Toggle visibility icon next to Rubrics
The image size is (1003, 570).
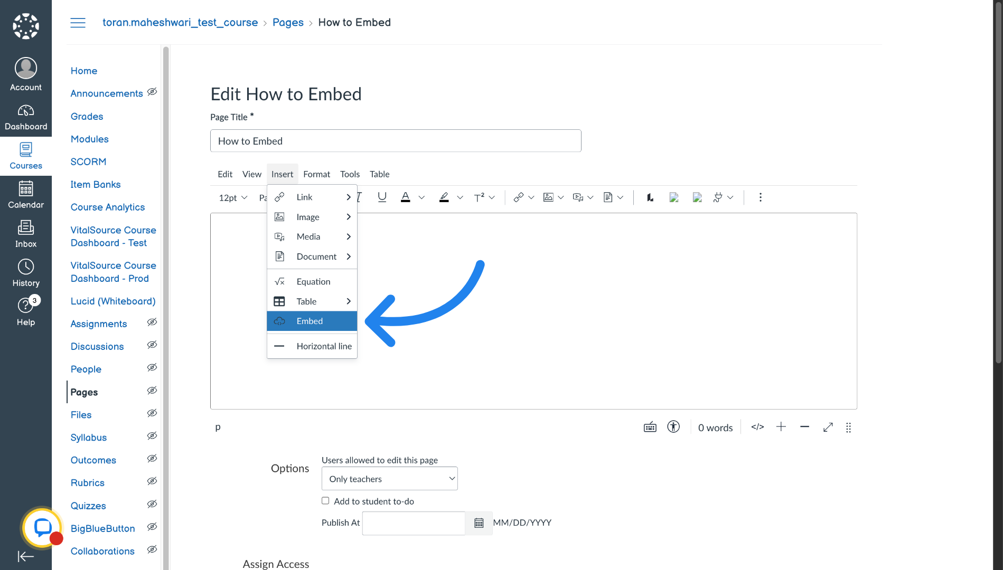[152, 481]
